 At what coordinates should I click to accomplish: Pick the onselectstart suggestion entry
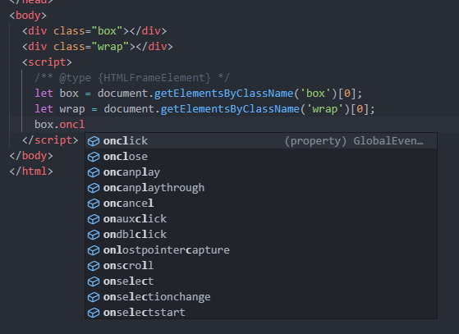point(261,313)
